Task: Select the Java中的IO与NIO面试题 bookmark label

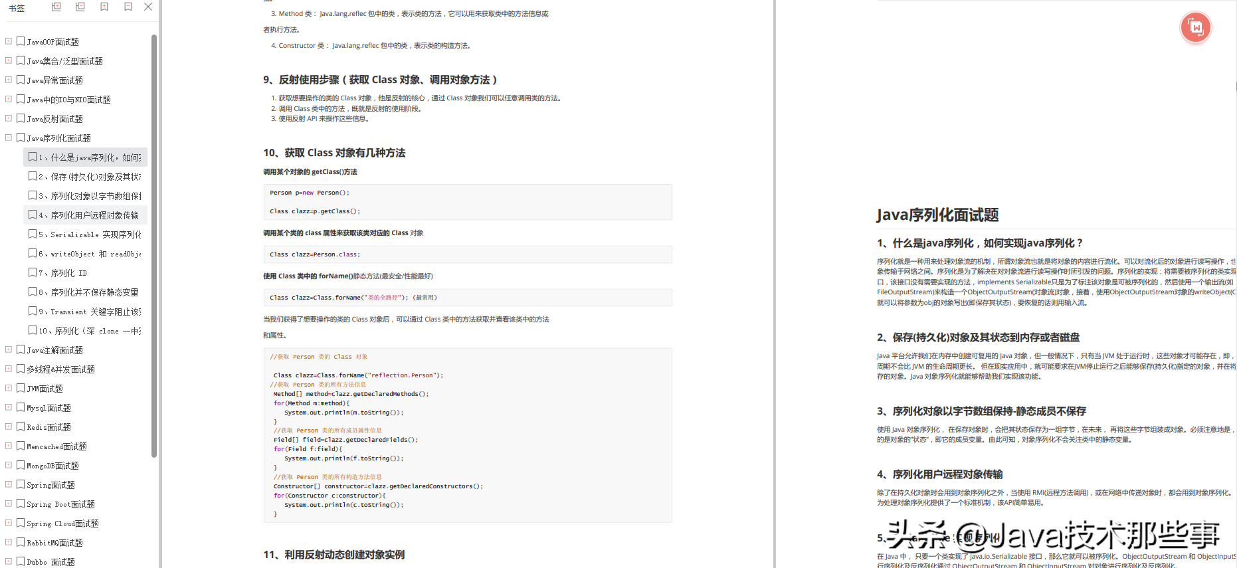Action: click(69, 100)
